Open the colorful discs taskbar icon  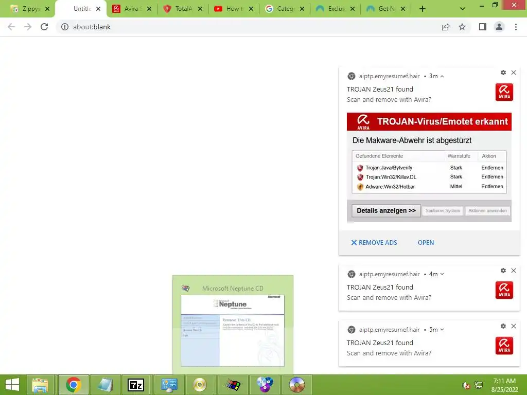265,385
